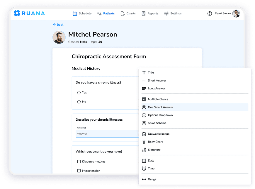Viewport: 255px width, 189px height.
Task: Choose Options Dropdown field type
Action: coord(195,115)
